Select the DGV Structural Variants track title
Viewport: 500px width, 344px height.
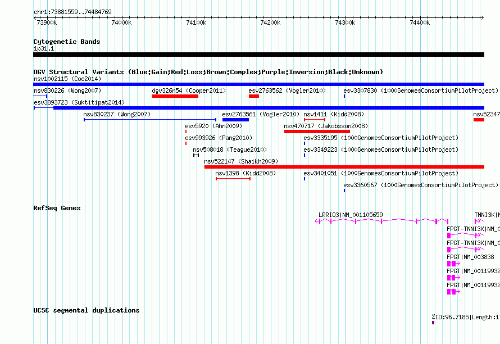[x=208, y=72]
